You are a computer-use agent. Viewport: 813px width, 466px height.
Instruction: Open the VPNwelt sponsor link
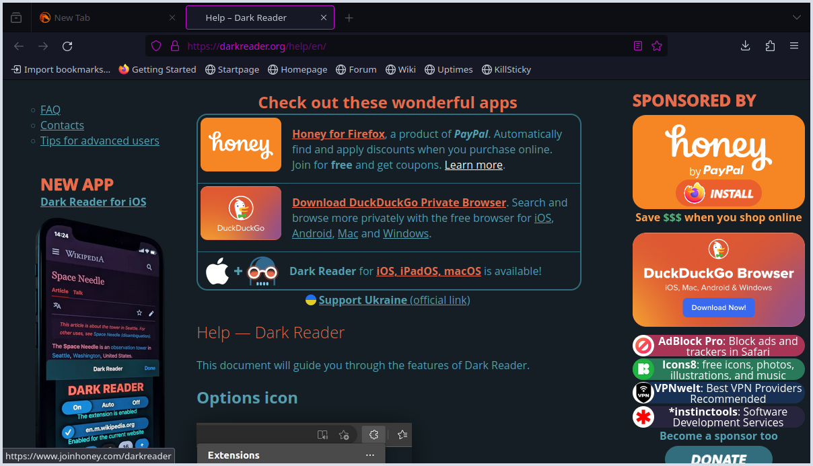719,393
